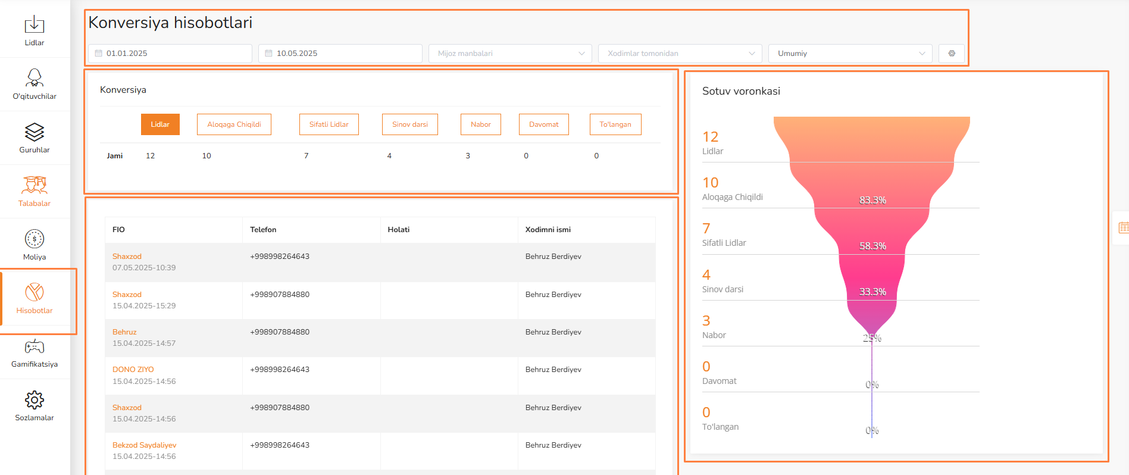
Task: Click the start date field 01.01.2025
Action: click(170, 54)
